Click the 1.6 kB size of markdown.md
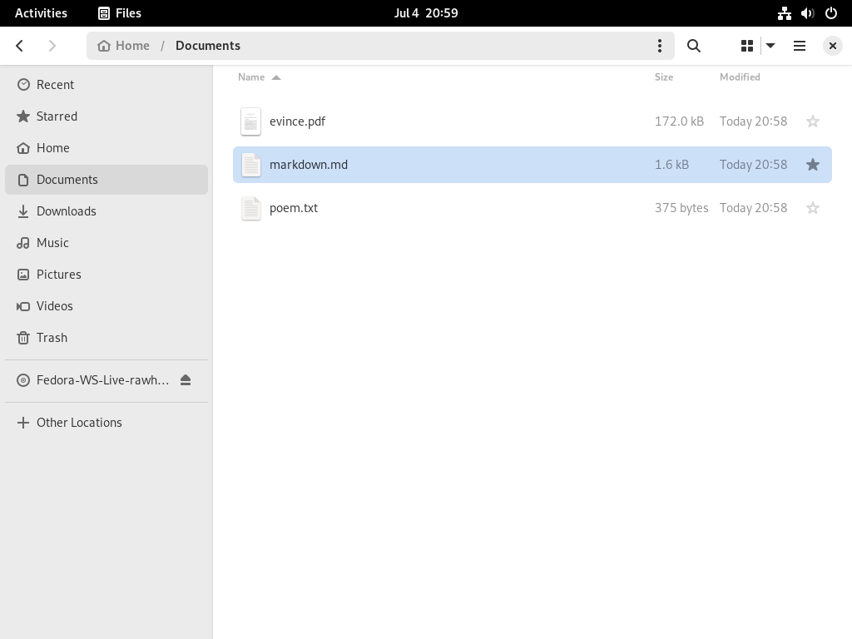The width and height of the screenshot is (852, 639). point(671,165)
